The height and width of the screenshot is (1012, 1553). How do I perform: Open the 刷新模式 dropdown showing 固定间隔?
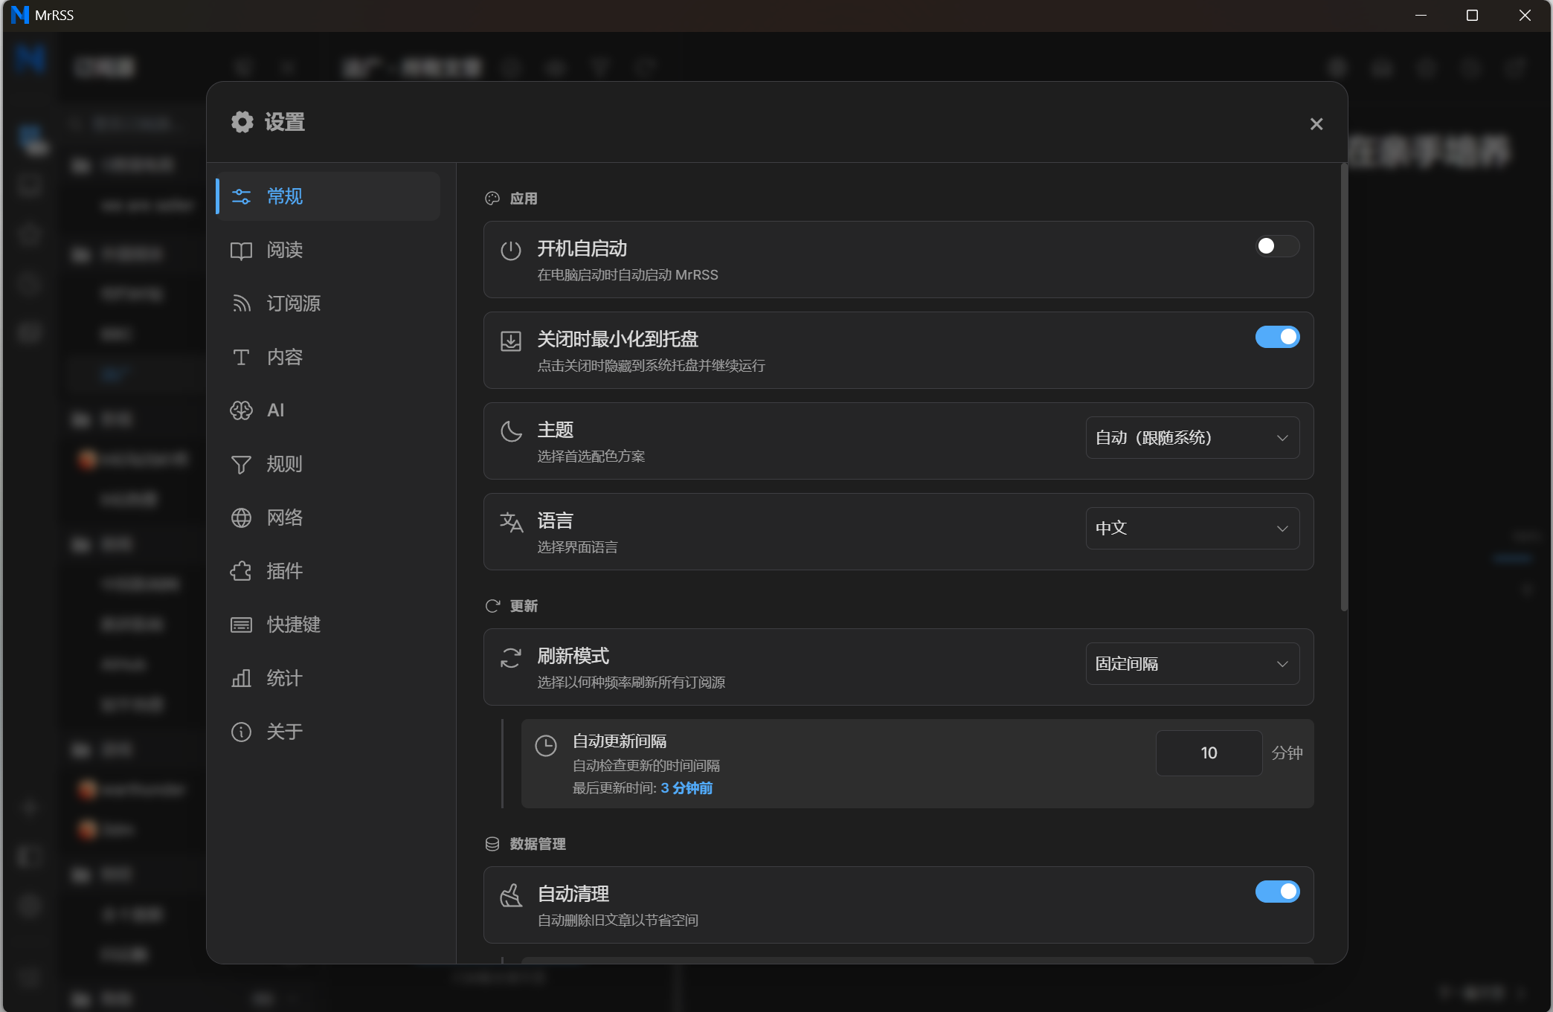point(1192,664)
